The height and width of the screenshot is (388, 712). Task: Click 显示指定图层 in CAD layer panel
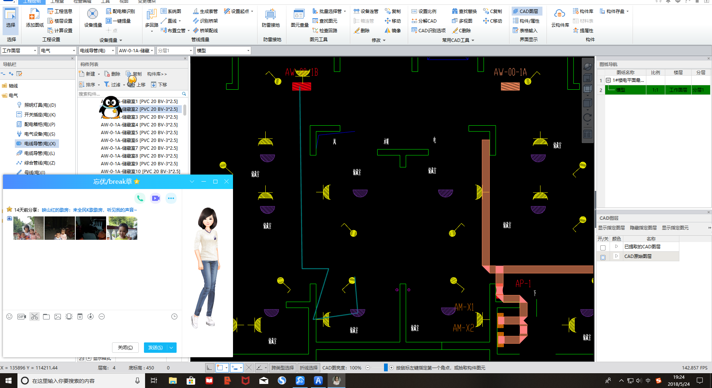pyautogui.click(x=611, y=228)
